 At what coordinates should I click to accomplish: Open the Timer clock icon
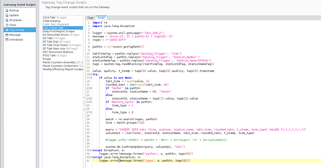(7, 25)
